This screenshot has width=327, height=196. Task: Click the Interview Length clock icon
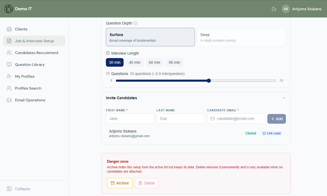tap(108, 53)
